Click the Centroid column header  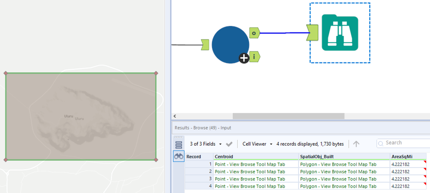tap(256, 157)
